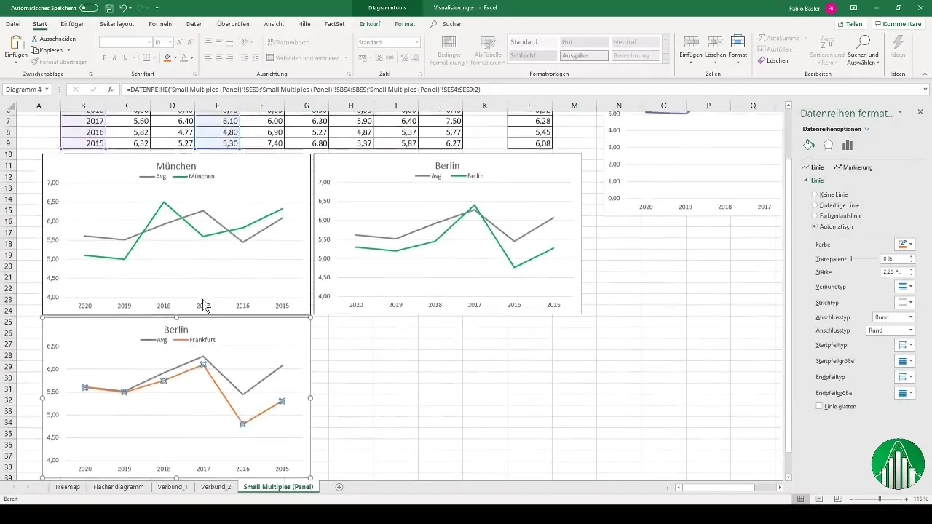932x524 pixels.
Task: Switch to Page Layout view icon
Action: click(819, 499)
